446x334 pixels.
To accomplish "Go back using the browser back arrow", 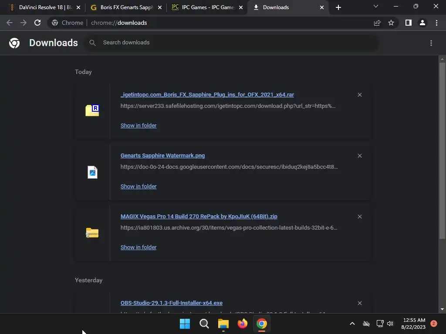I will point(10,23).
